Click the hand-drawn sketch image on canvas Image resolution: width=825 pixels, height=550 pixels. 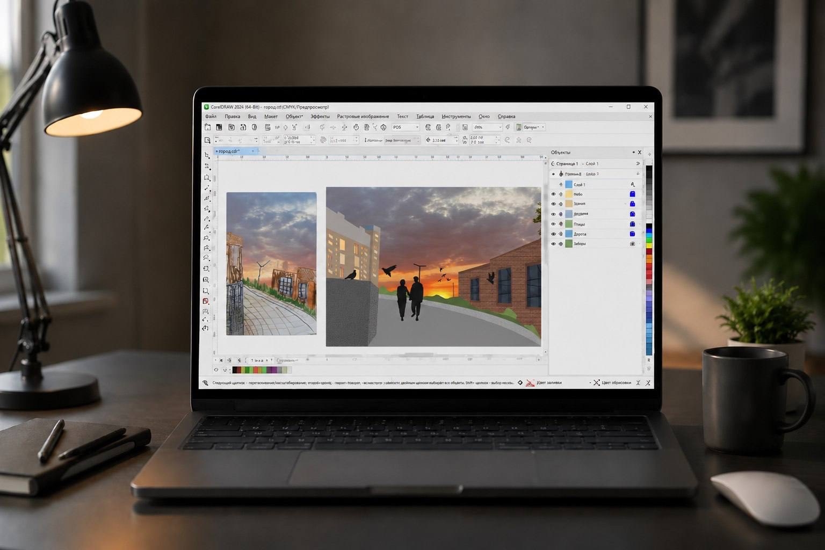click(271, 264)
